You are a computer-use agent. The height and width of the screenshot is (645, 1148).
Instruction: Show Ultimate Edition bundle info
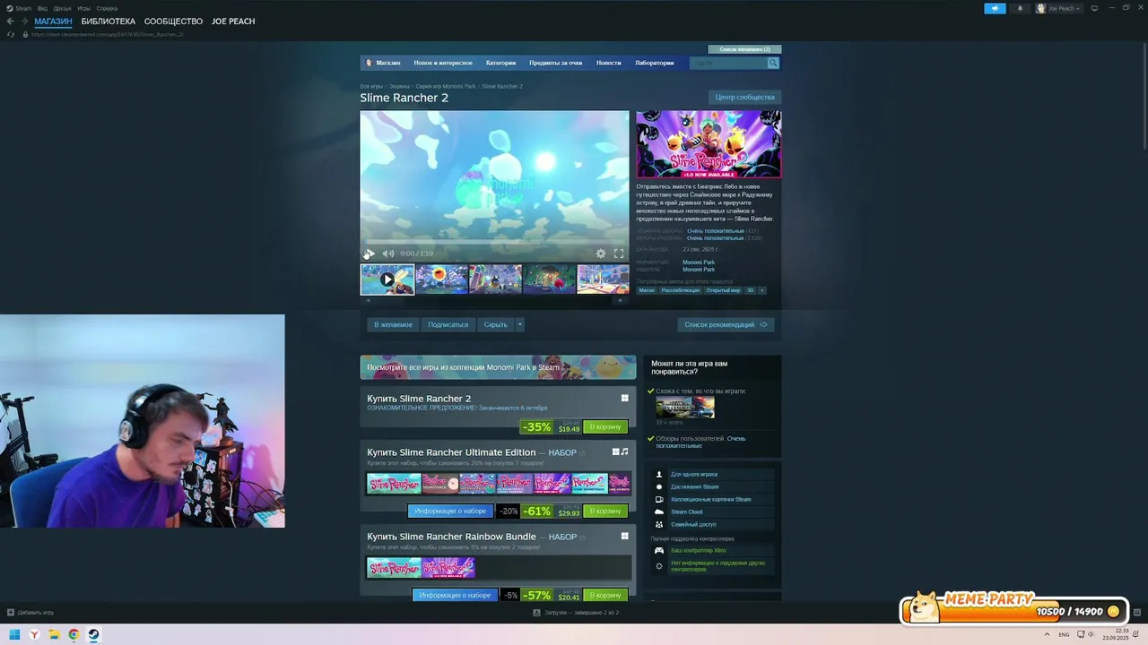(449, 512)
